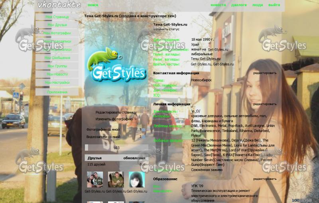This screenshot has height=203, width=319.
Task: Click Темы Get-Styles.ru religious views link
Action: coord(205,59)
